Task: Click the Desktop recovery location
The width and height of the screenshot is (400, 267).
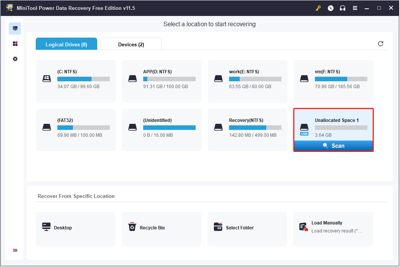Action: point(76,229)
